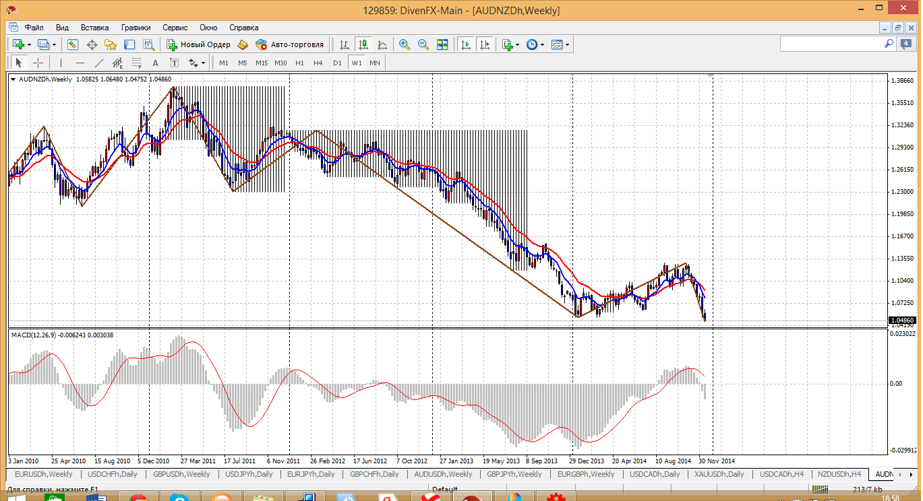Switch timeframe to H1
This screenshot has width=923, height=501.
tap(300, 63)
